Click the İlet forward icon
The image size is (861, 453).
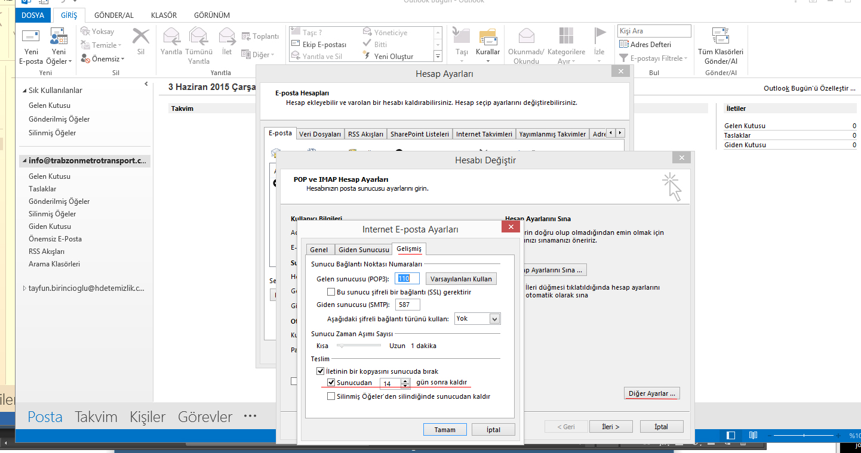227,36
